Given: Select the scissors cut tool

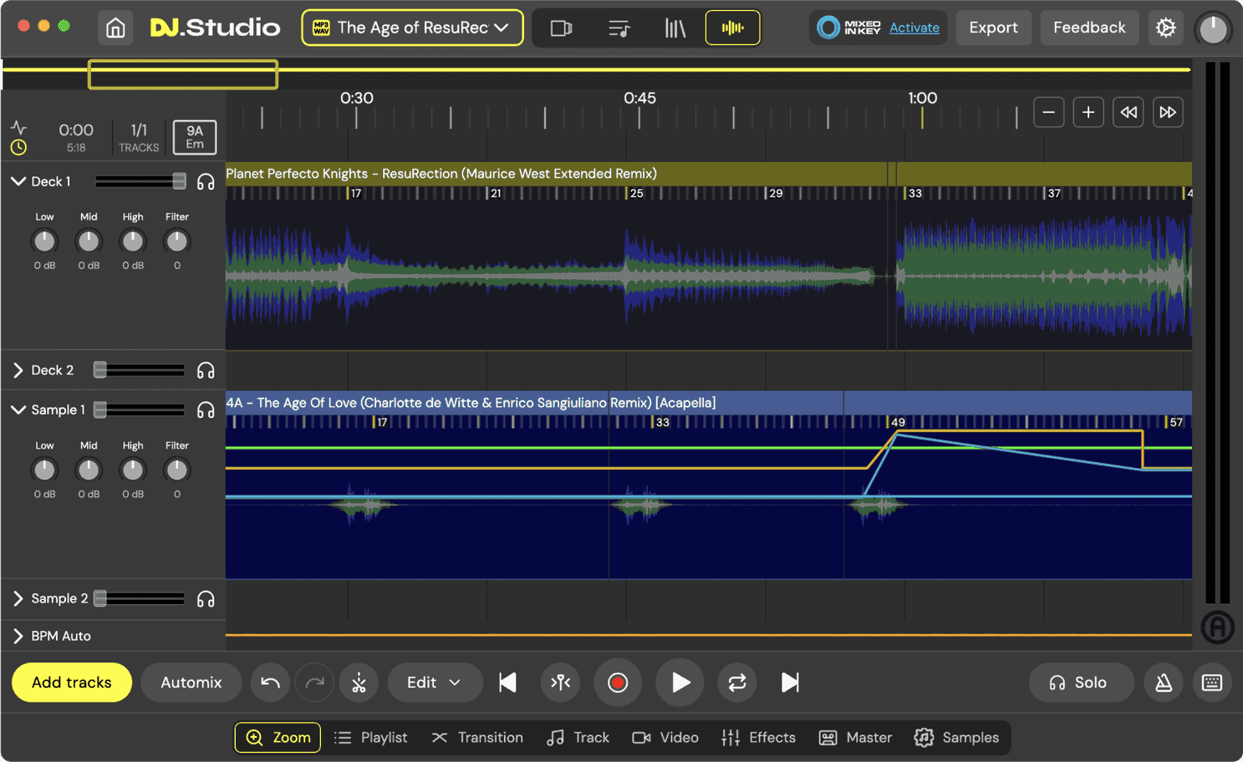Looking at the screenshot, I should pos(359,683).
